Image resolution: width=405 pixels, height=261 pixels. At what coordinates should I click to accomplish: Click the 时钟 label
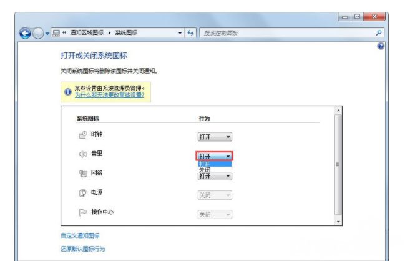click(97, 134)
